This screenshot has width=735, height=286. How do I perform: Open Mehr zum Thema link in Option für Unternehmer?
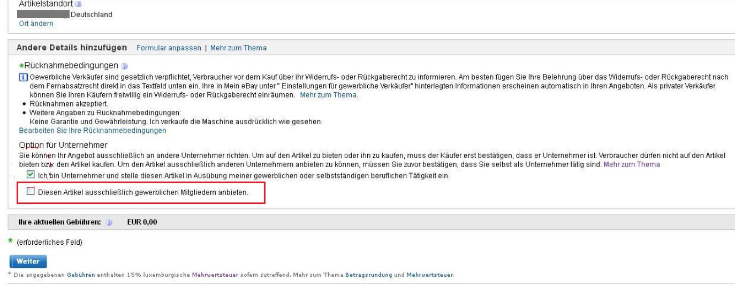[x=632, y=164]
